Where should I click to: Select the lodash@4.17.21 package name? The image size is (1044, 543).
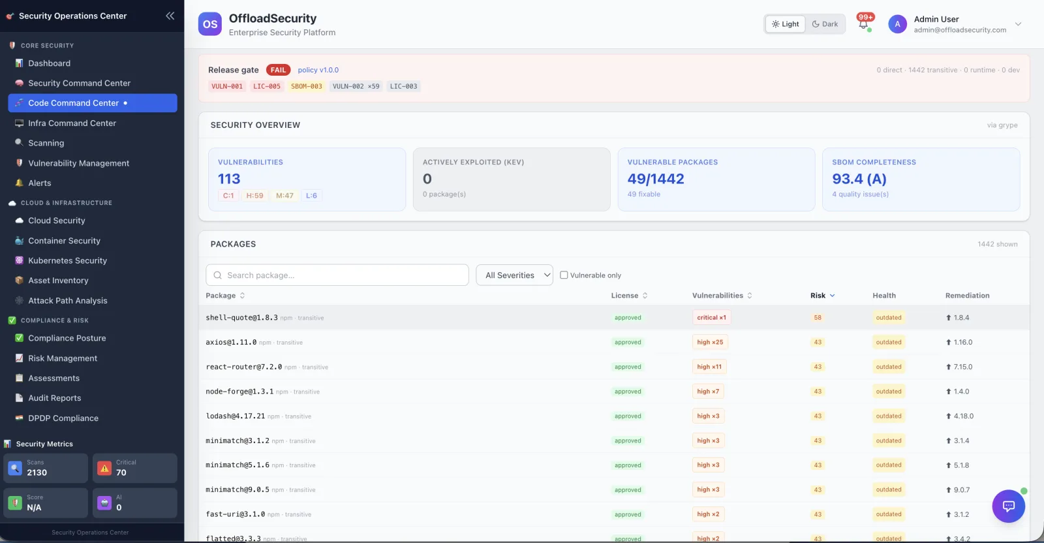236,416
